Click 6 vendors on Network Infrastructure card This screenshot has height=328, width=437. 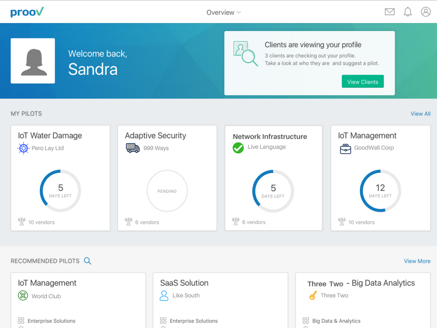pyautogui.click(x=254, y=222)
